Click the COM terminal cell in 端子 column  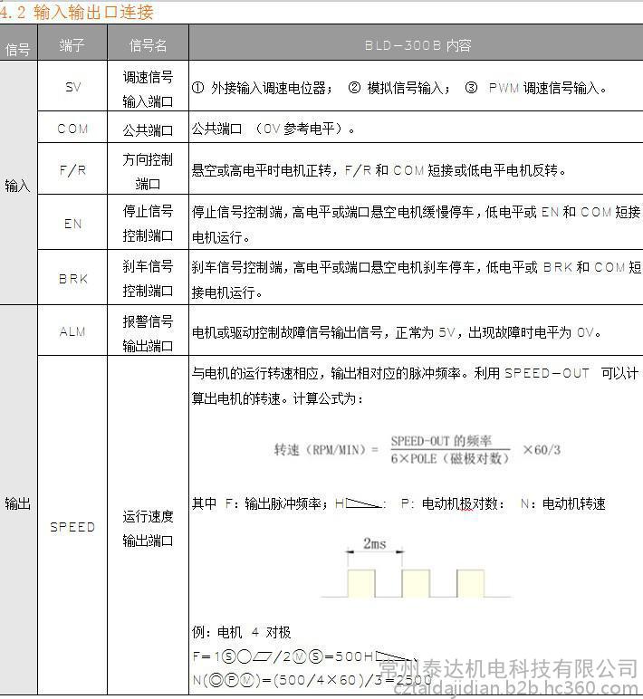pos(72,129)
